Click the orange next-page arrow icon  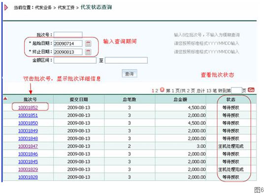point(162,89)
